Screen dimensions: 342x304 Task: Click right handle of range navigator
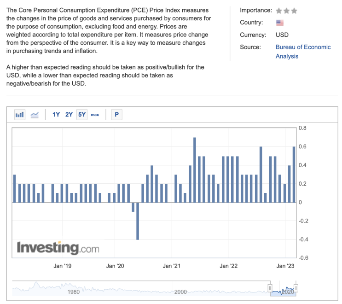coord(296,288)
